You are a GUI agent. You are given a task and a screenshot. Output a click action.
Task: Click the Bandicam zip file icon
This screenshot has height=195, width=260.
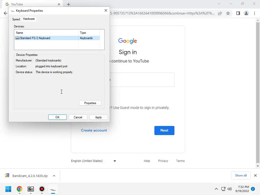click(x=7, y=175)
